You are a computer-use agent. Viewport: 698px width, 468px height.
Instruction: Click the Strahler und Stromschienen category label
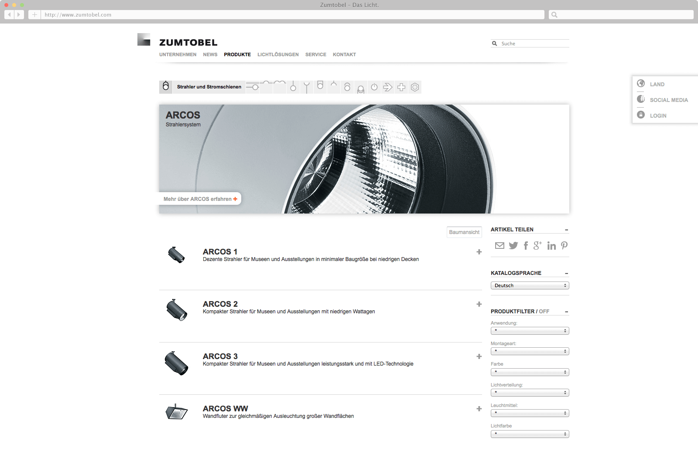[209, 87]
